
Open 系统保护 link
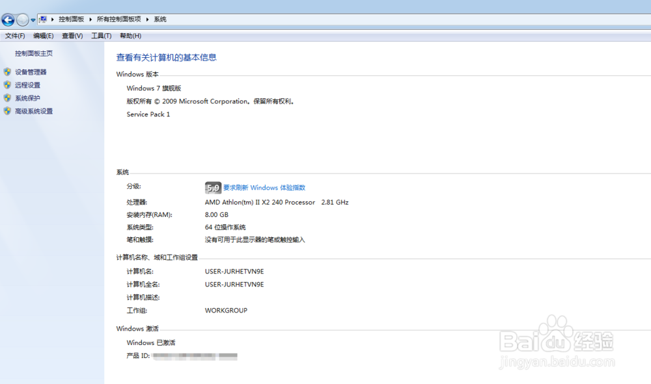(x=27, y=98)
